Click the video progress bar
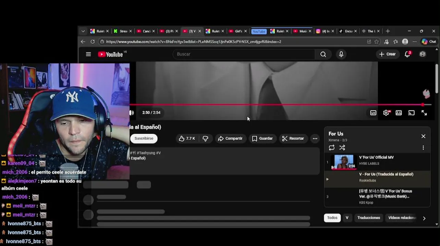Viewport: 440px width, 246px height. coord(280,105)
